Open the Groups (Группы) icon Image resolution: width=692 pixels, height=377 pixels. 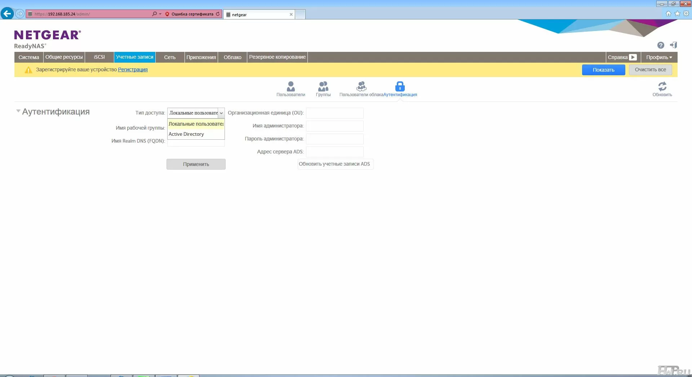(323, 87)
